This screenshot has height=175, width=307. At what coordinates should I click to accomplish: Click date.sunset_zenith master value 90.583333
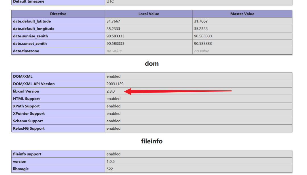pyautogui.click(x=203, y=44)
